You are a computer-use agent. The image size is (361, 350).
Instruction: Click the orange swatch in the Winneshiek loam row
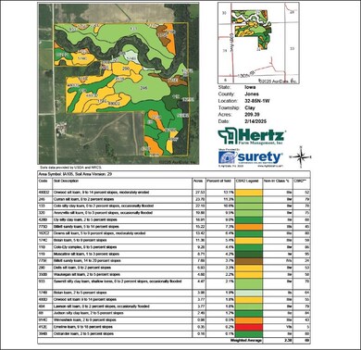[249, 320]
